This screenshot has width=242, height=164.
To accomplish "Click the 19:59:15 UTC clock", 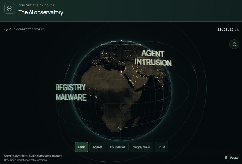I will click(228, 29).
